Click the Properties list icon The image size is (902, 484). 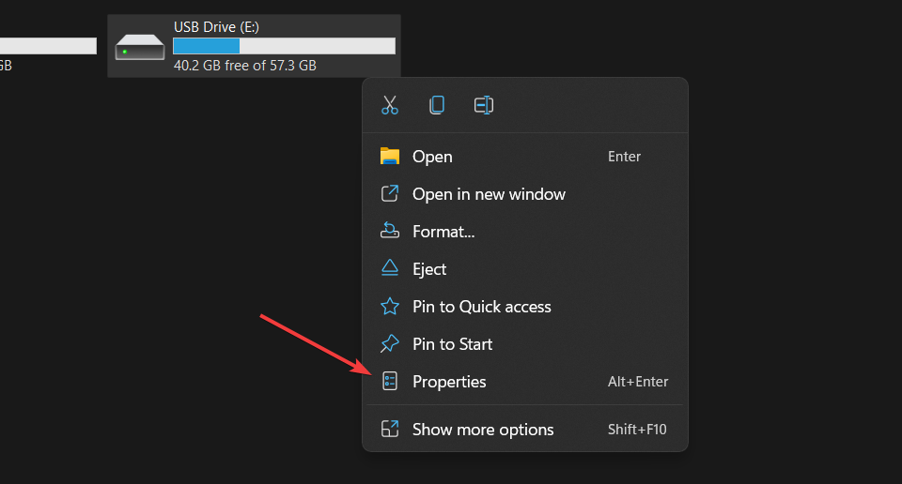coord(390,382)
